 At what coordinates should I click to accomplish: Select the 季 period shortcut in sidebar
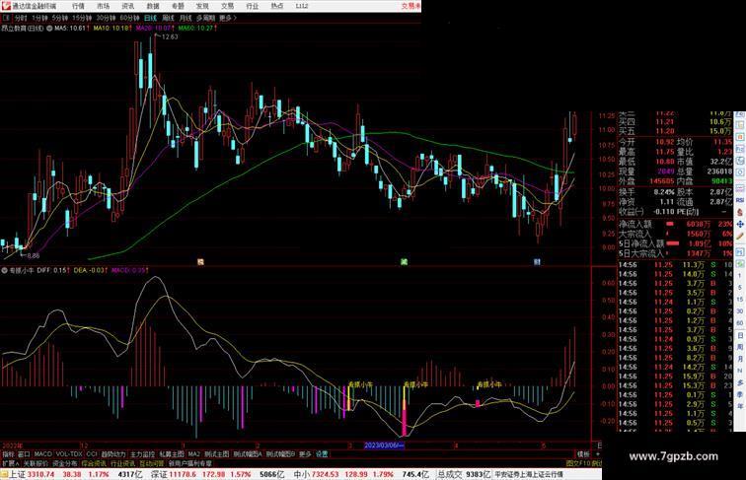[740, 394]
